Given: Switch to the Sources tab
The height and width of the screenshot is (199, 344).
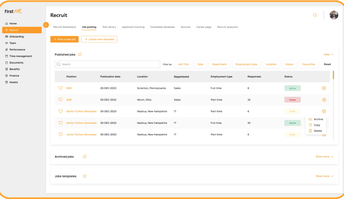Looking at the screenshot, I should point(186,27).
